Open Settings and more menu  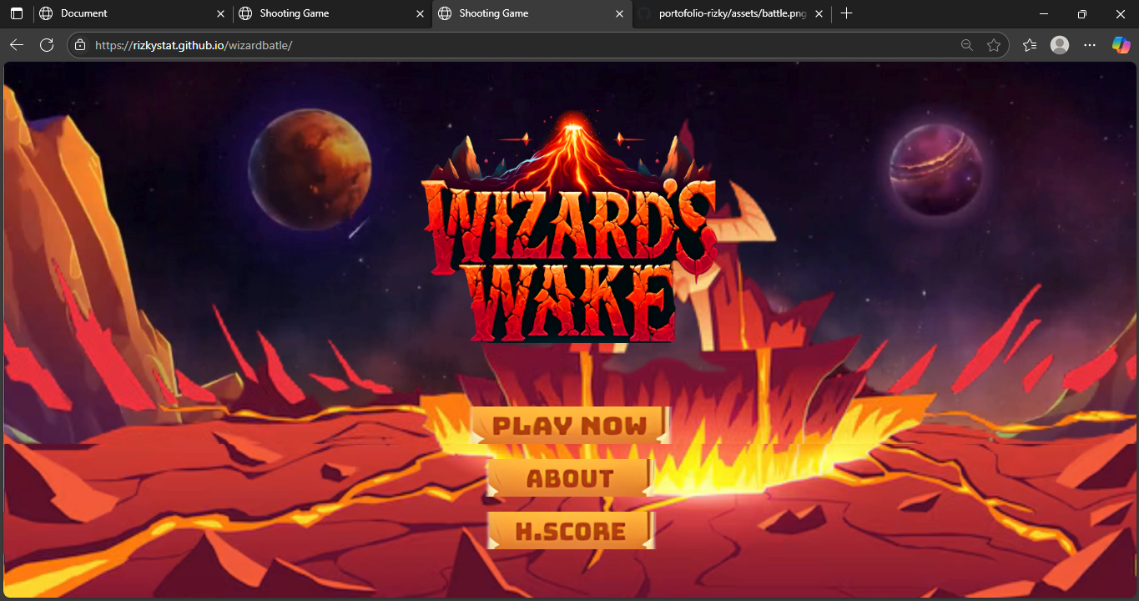(1090, 45)
